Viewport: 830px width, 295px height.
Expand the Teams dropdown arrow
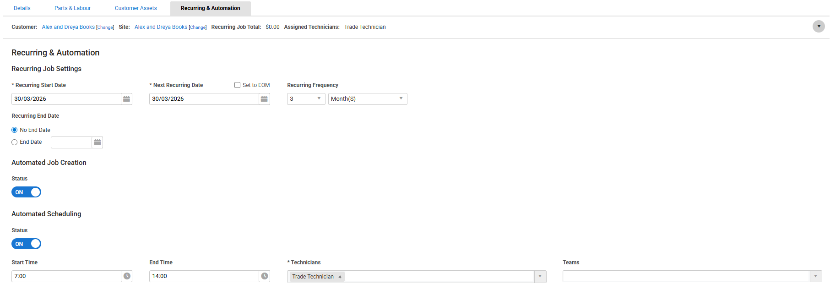click(816, 276)
